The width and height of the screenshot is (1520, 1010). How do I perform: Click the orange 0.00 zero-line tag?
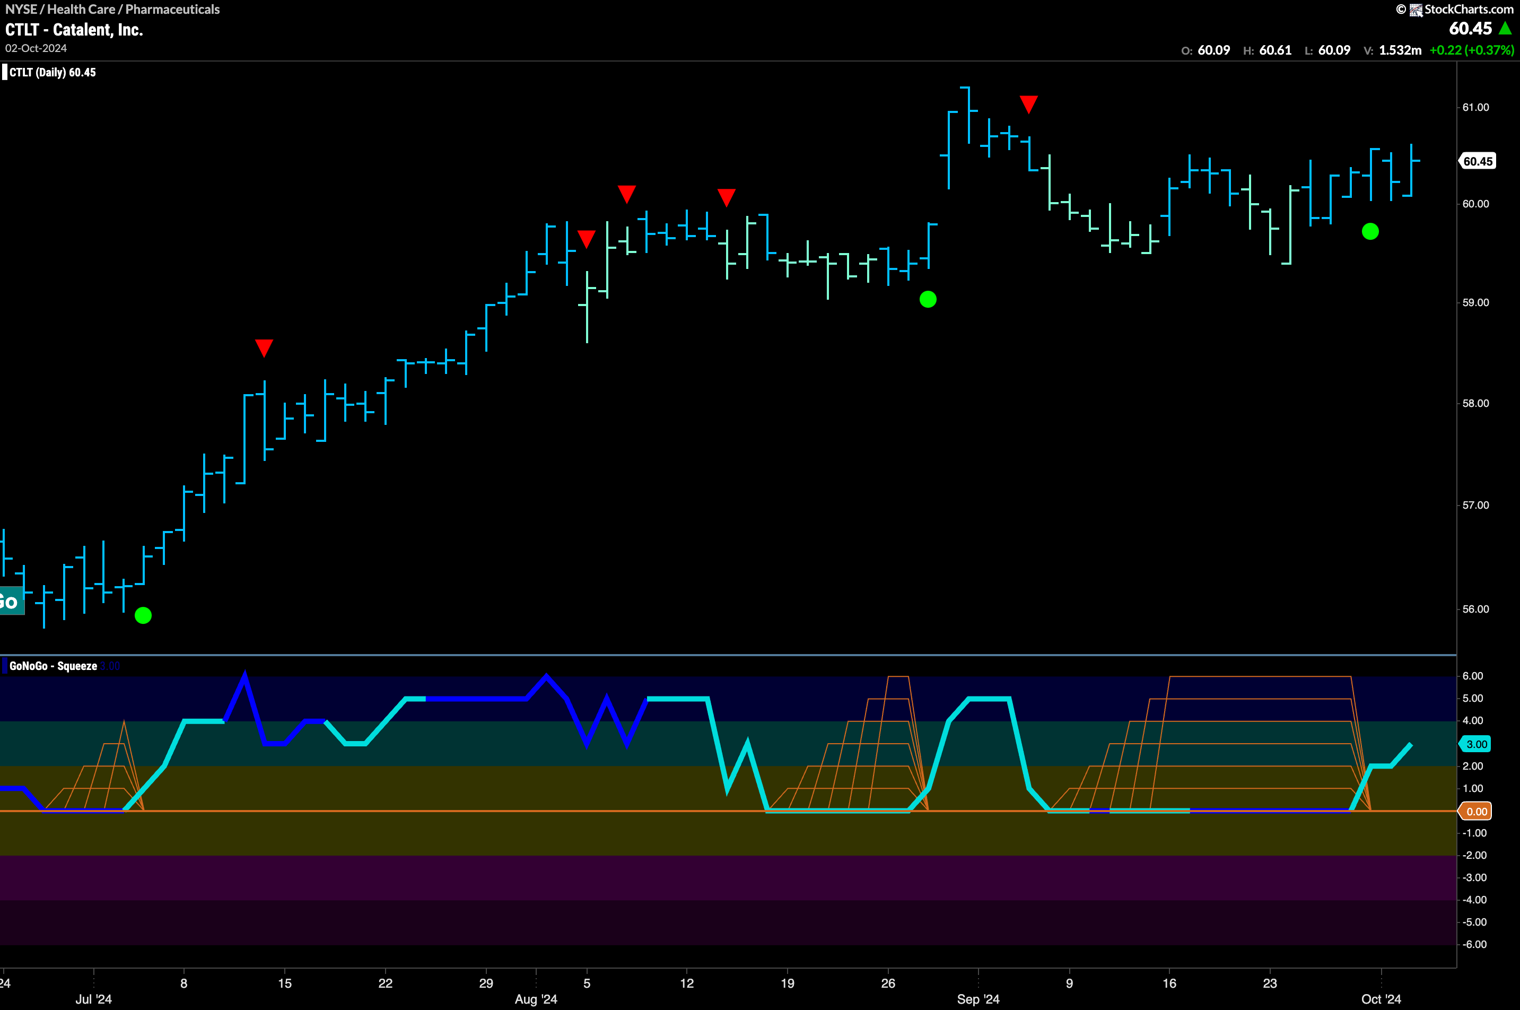point(1475,811)
